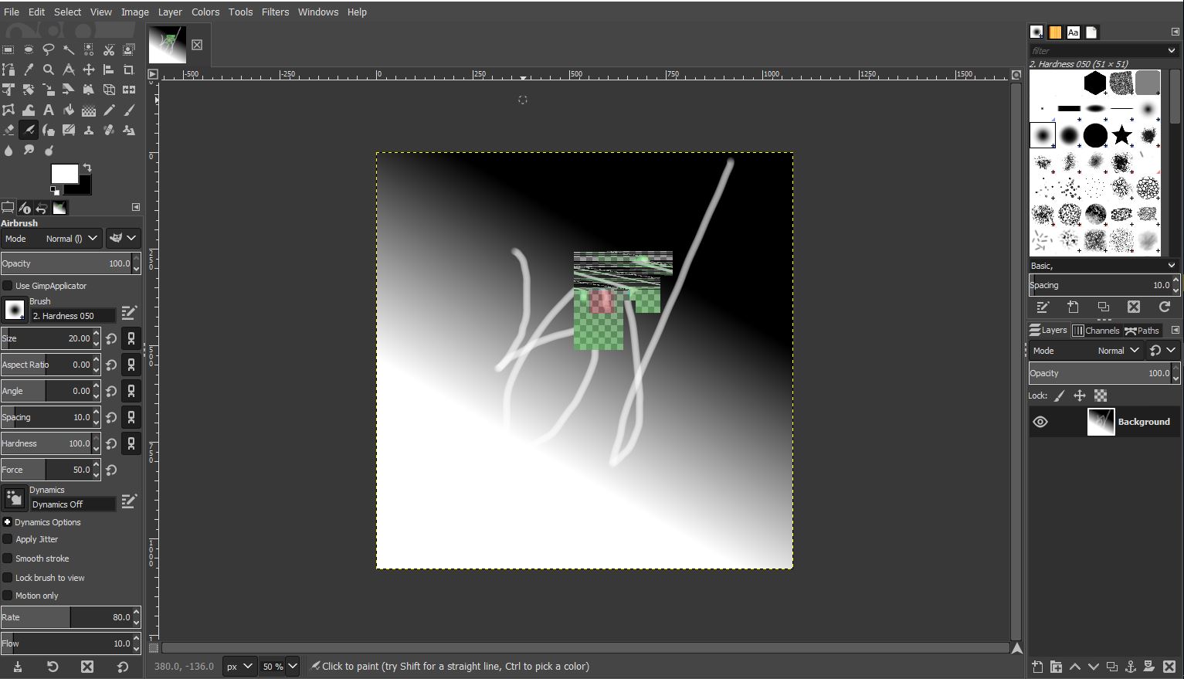Expand the layer Mode Normal dropdown
Image resolution: width=1184 pixels, height=679 pixels.
pos(1118,351)
